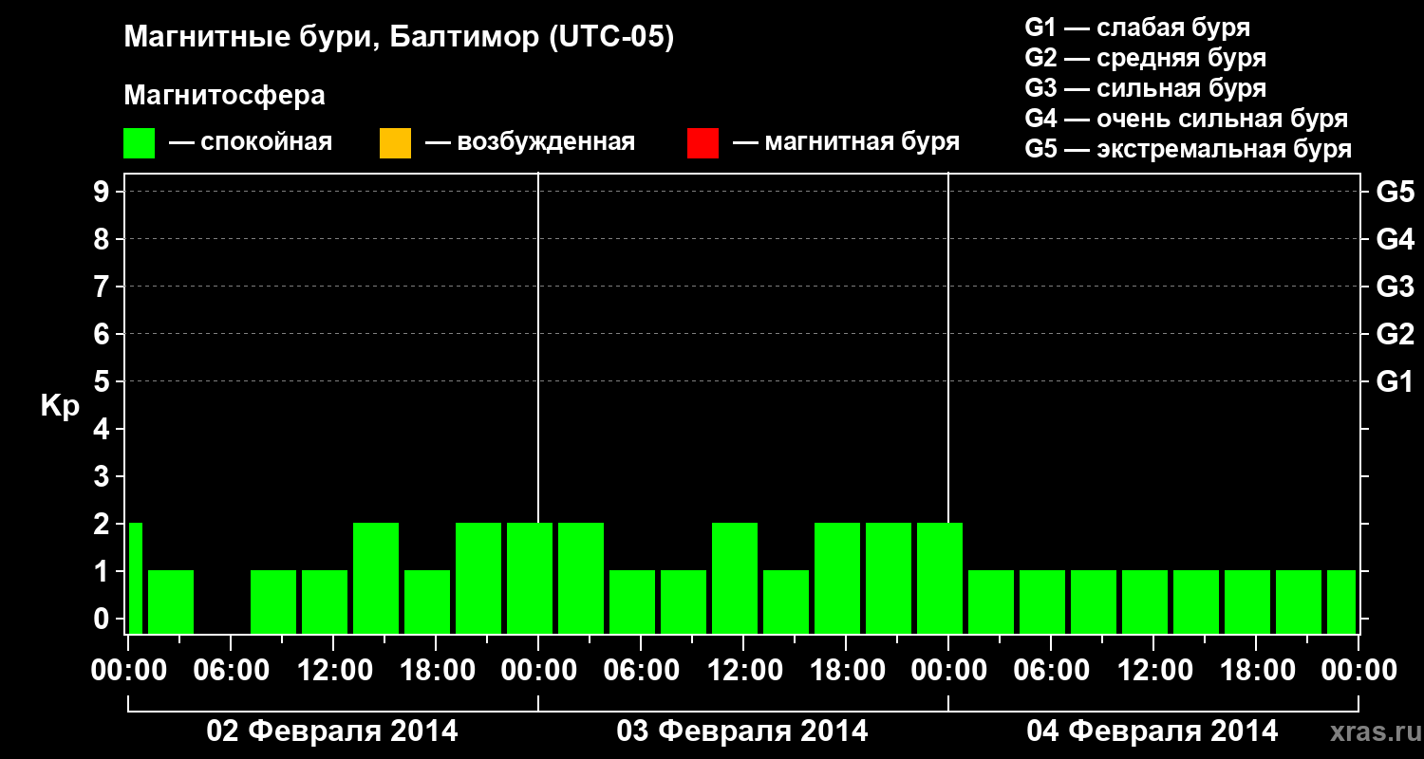Viewport: 1424px width, 759px height.
Task: Click the final '00:00' time label at chart end
Action: (x=1358, y=671)
